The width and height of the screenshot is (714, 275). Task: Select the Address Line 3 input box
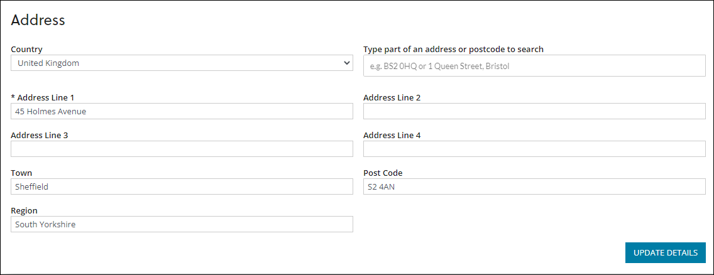click(182, 149)
